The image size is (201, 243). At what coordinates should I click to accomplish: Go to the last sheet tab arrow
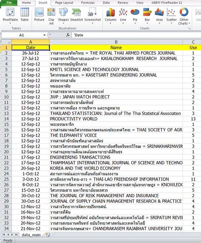pos(16,235)
